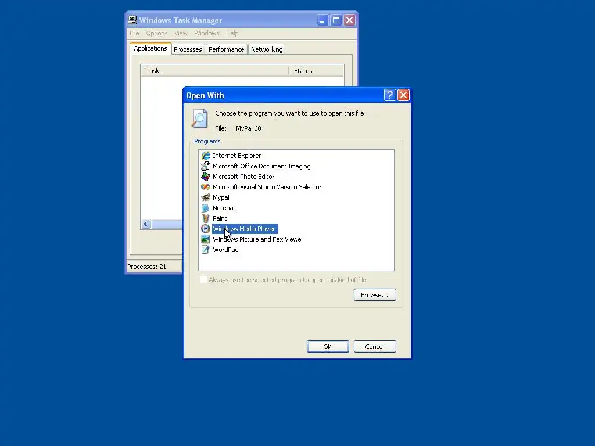The height and width of the screenshot is (446, 595).
Task: Open the View menu in Task Manager
Action: tap(181, 33)
